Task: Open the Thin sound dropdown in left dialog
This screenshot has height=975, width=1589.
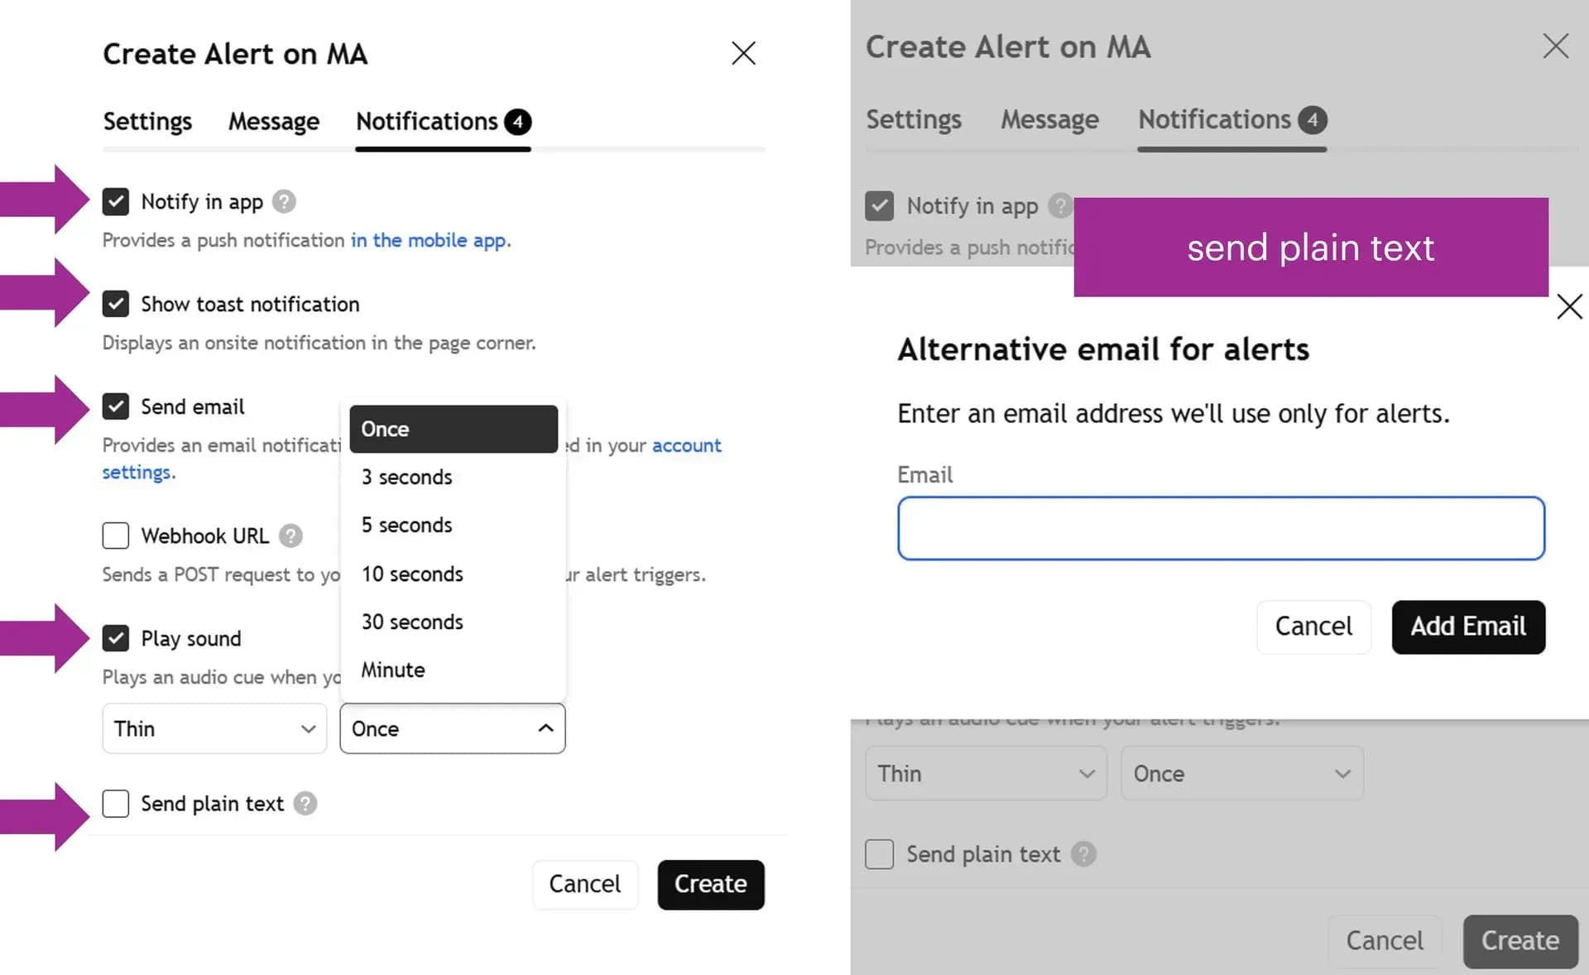Action: [x=214, y=728]
